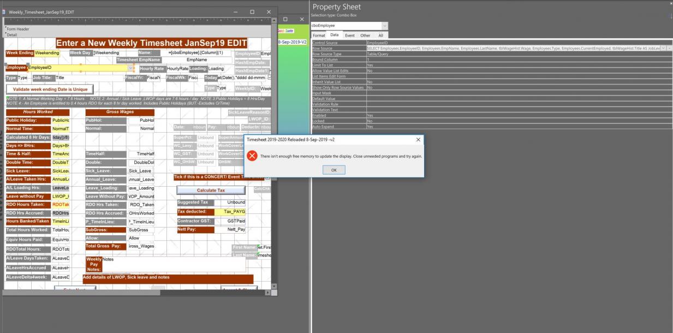Switch to Data tab in Property Sheet
673x333 pixels.
(x=334, y=35)
